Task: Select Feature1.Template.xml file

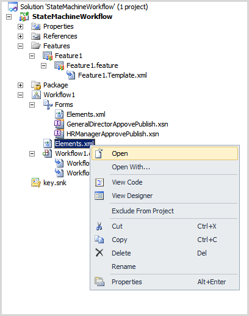Action: pos(112,75)
